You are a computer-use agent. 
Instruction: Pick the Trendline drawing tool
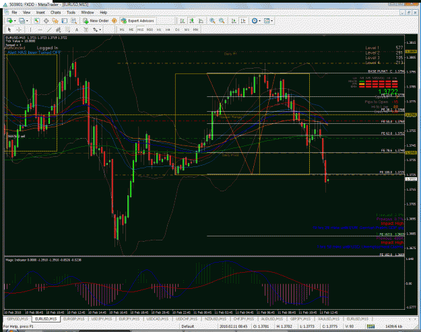49,30
